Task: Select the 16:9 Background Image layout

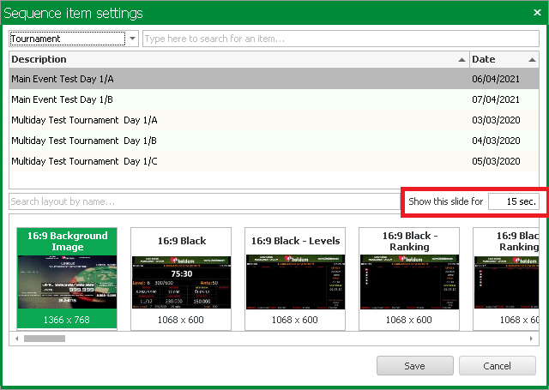Action: [68, 279]
